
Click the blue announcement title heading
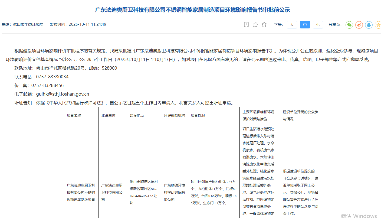click(192, 10)
